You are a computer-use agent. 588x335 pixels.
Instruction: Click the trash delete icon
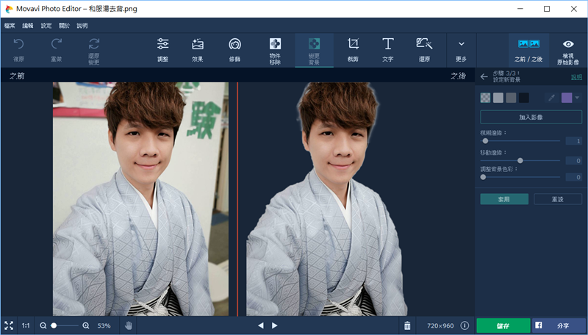[407, 325]
